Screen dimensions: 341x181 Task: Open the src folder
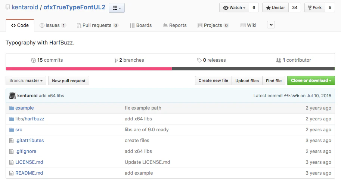(19, 130)
